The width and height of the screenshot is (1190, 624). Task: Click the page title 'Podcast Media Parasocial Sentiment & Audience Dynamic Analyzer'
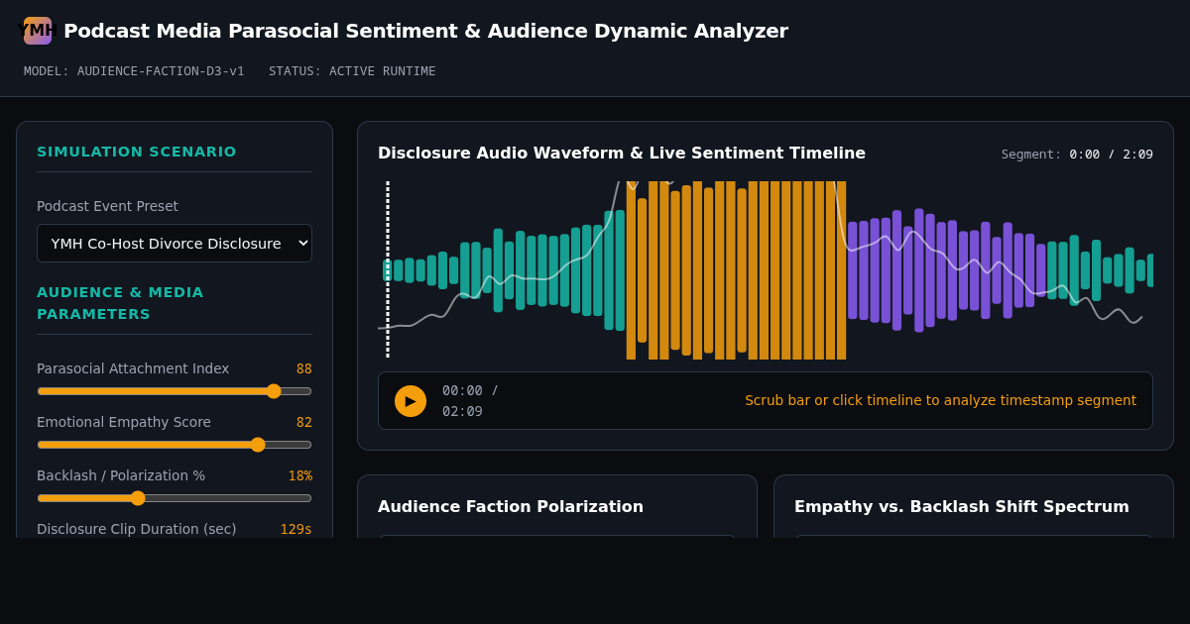(x=425, y=31)
